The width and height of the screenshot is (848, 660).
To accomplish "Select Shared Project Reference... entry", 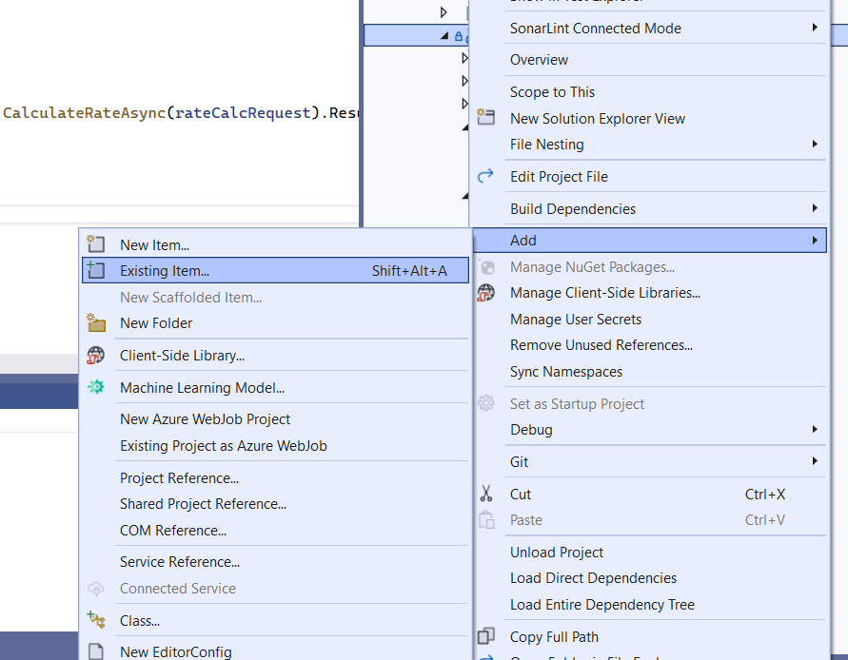I will [x=275, y=504].
